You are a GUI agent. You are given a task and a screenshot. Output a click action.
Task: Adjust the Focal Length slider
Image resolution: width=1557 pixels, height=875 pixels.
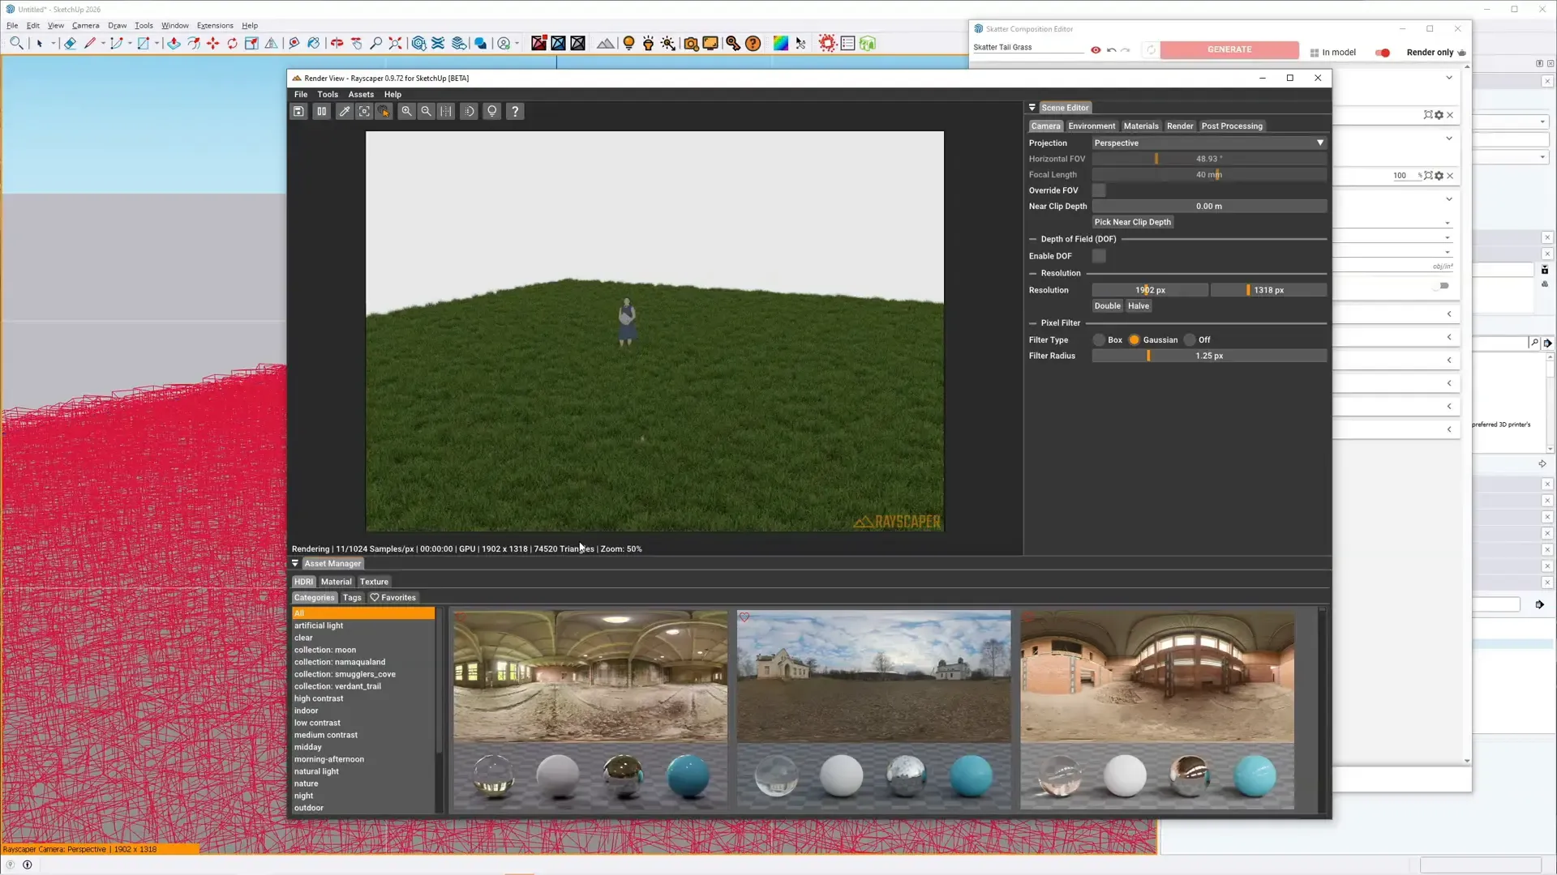tap(1209, 175)
